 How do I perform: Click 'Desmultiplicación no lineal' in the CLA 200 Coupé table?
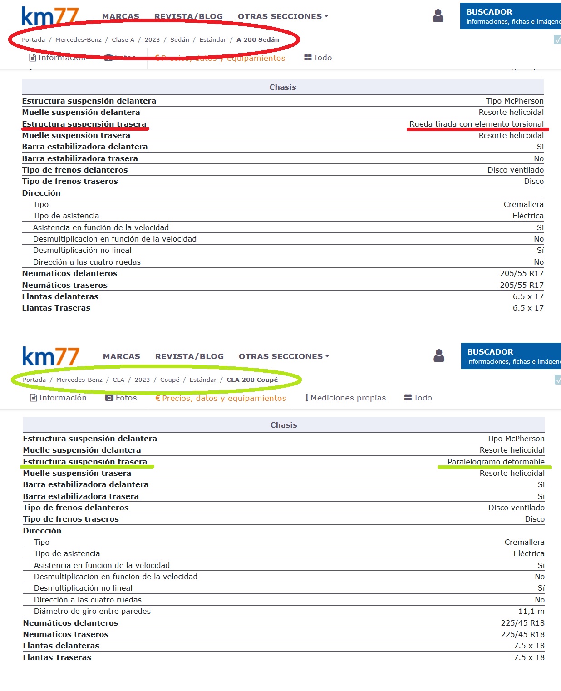pyautogui.click(x=83, y=588)
